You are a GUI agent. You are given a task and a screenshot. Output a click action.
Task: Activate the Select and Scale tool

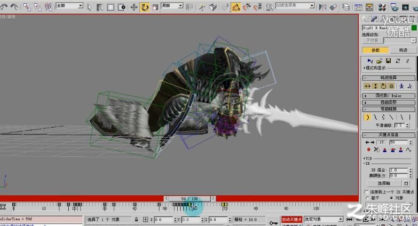pyautogui.click(x=155, y=7)
